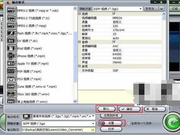Click frame rate value 15
This screenshot has height=135, width=180.
click(x=114, y=34)
